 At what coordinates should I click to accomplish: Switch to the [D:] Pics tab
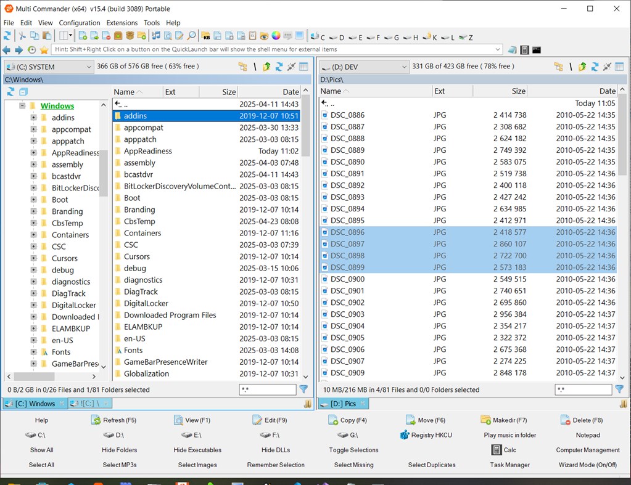point(343,404)
